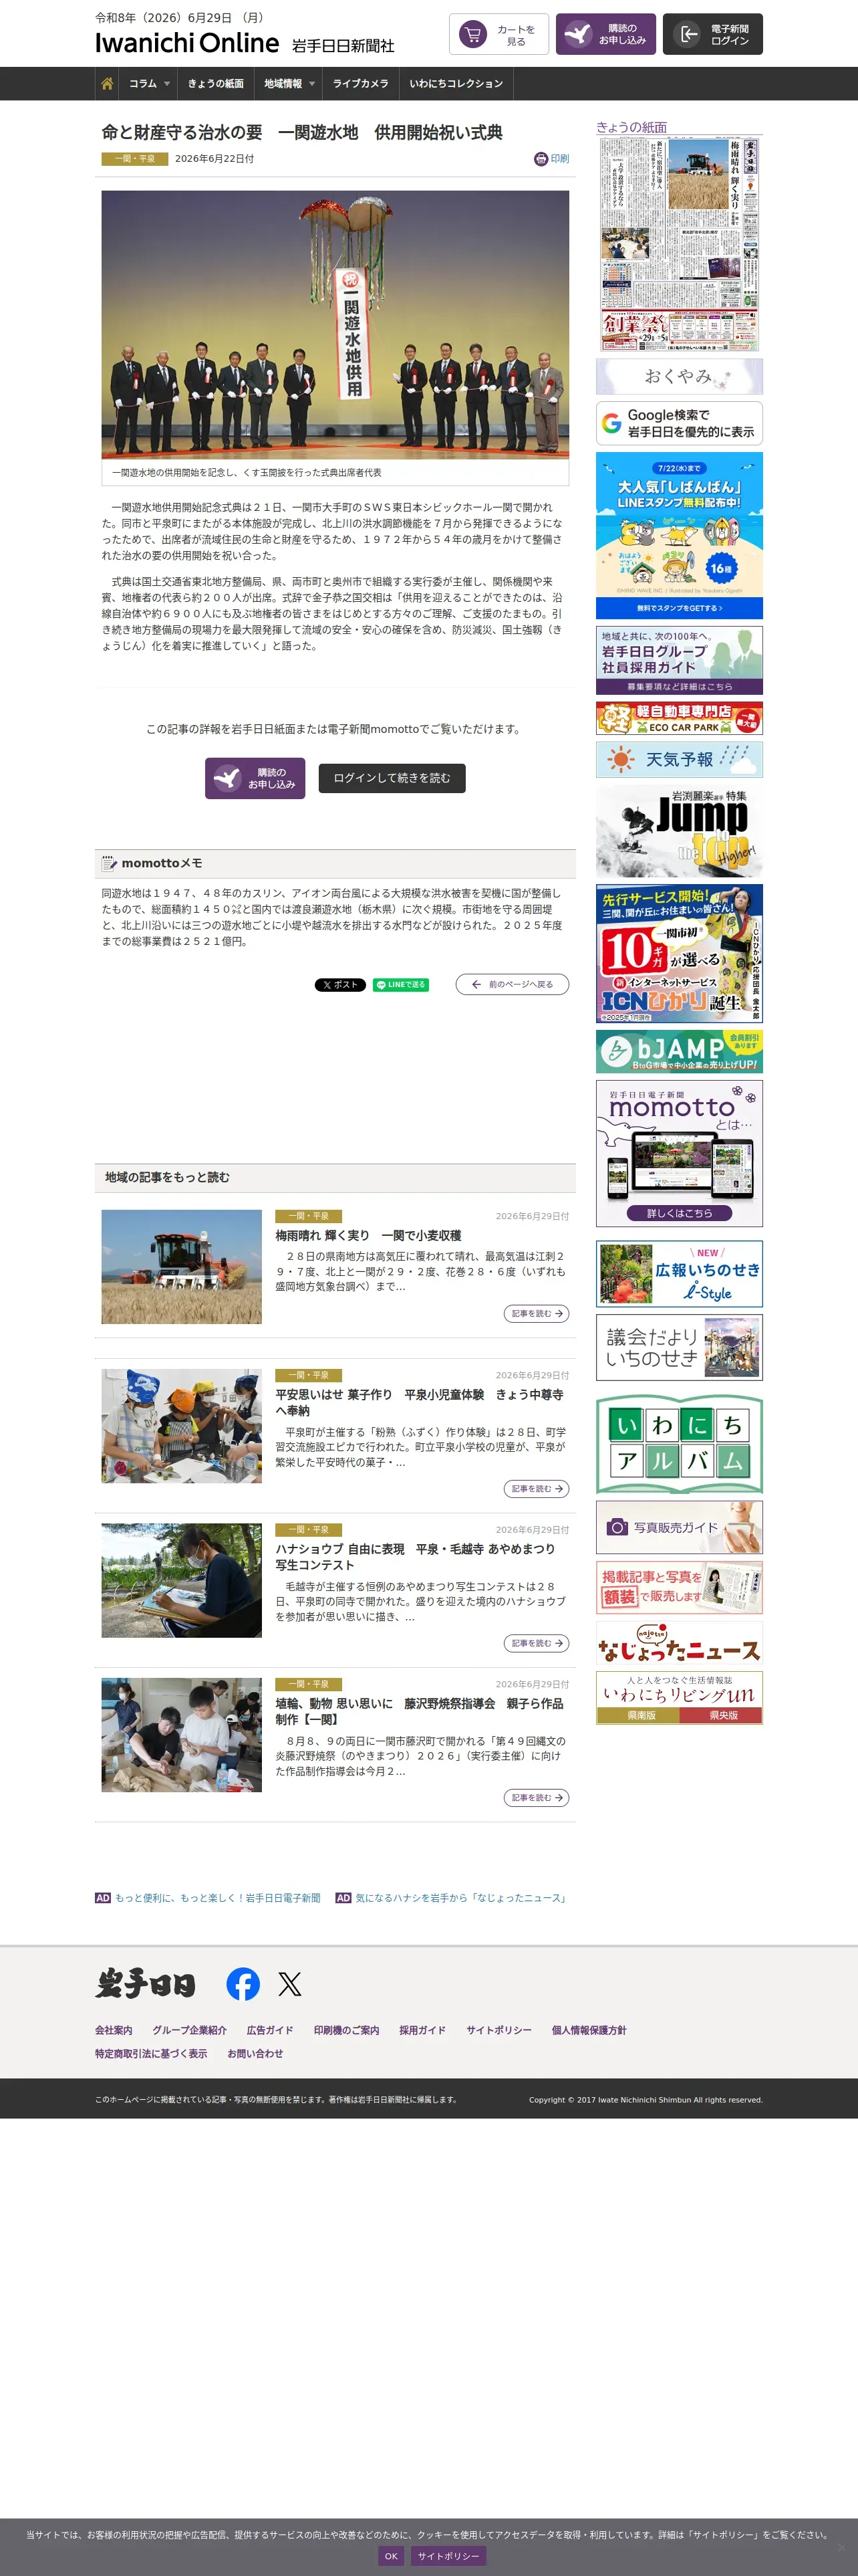Click the しばんばん LINEスタンプ banner
This screenshot has height=2576, width=858.
coord(679,535)
